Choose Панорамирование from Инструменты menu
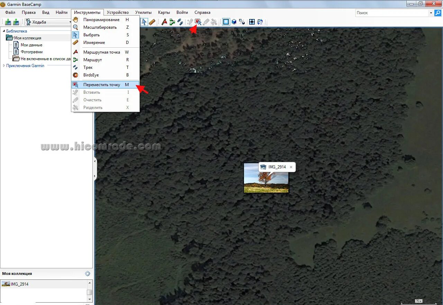Viewport: 443px width, 305px height. click(x=105, y=20)
